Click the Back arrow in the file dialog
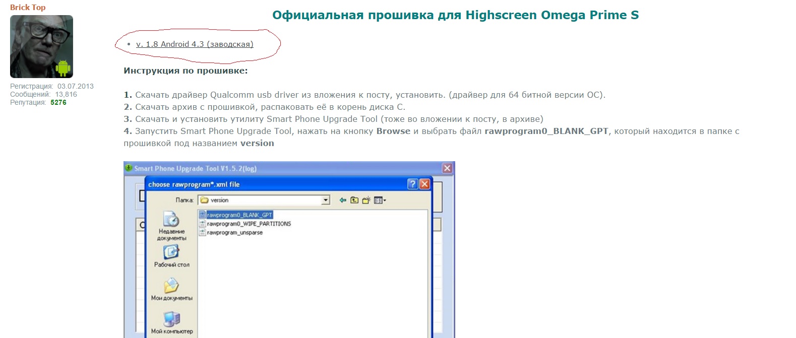Viewport: 796px width, 338px height. tap(343, 200)
